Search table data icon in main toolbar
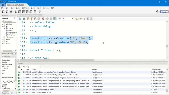The height and width of the screenshot is (95, 169). 35,12
